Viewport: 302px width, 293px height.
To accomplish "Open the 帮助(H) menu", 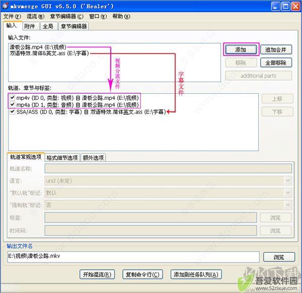I will (x=121, y=17).
